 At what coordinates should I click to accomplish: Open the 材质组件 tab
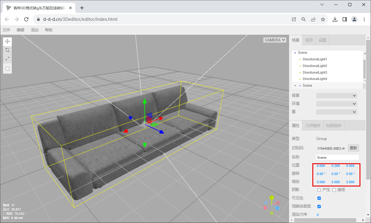[334, 126]
